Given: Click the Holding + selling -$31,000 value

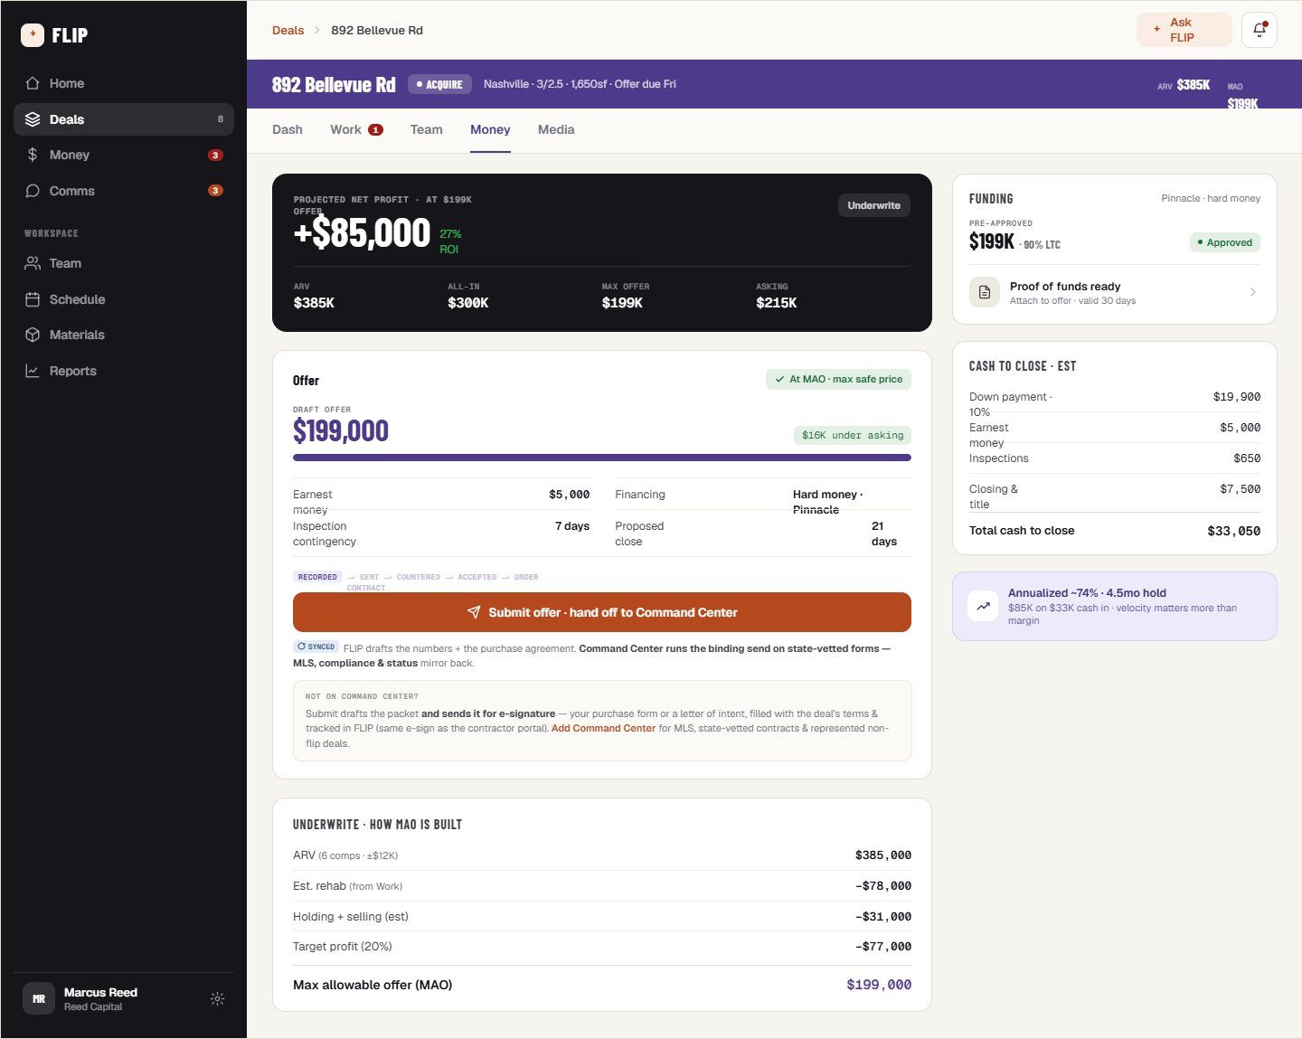Looking at the screenshot, I should click(x=882, y=917).
